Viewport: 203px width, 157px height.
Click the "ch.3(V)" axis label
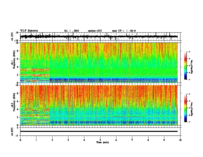click(12, 132)
